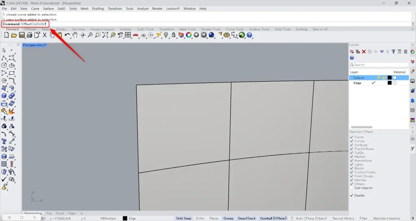Image resolution: width=416 pixels, height=221 pixels.
Task: Click the blue Help question icon in toolbar
Action: (249, 35)
